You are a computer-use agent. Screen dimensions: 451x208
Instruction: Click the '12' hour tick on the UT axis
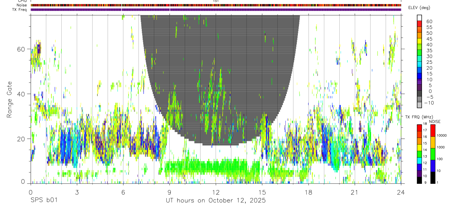coord(216,192)
